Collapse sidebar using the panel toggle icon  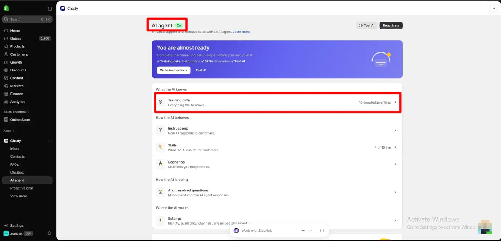click(50, 9)
